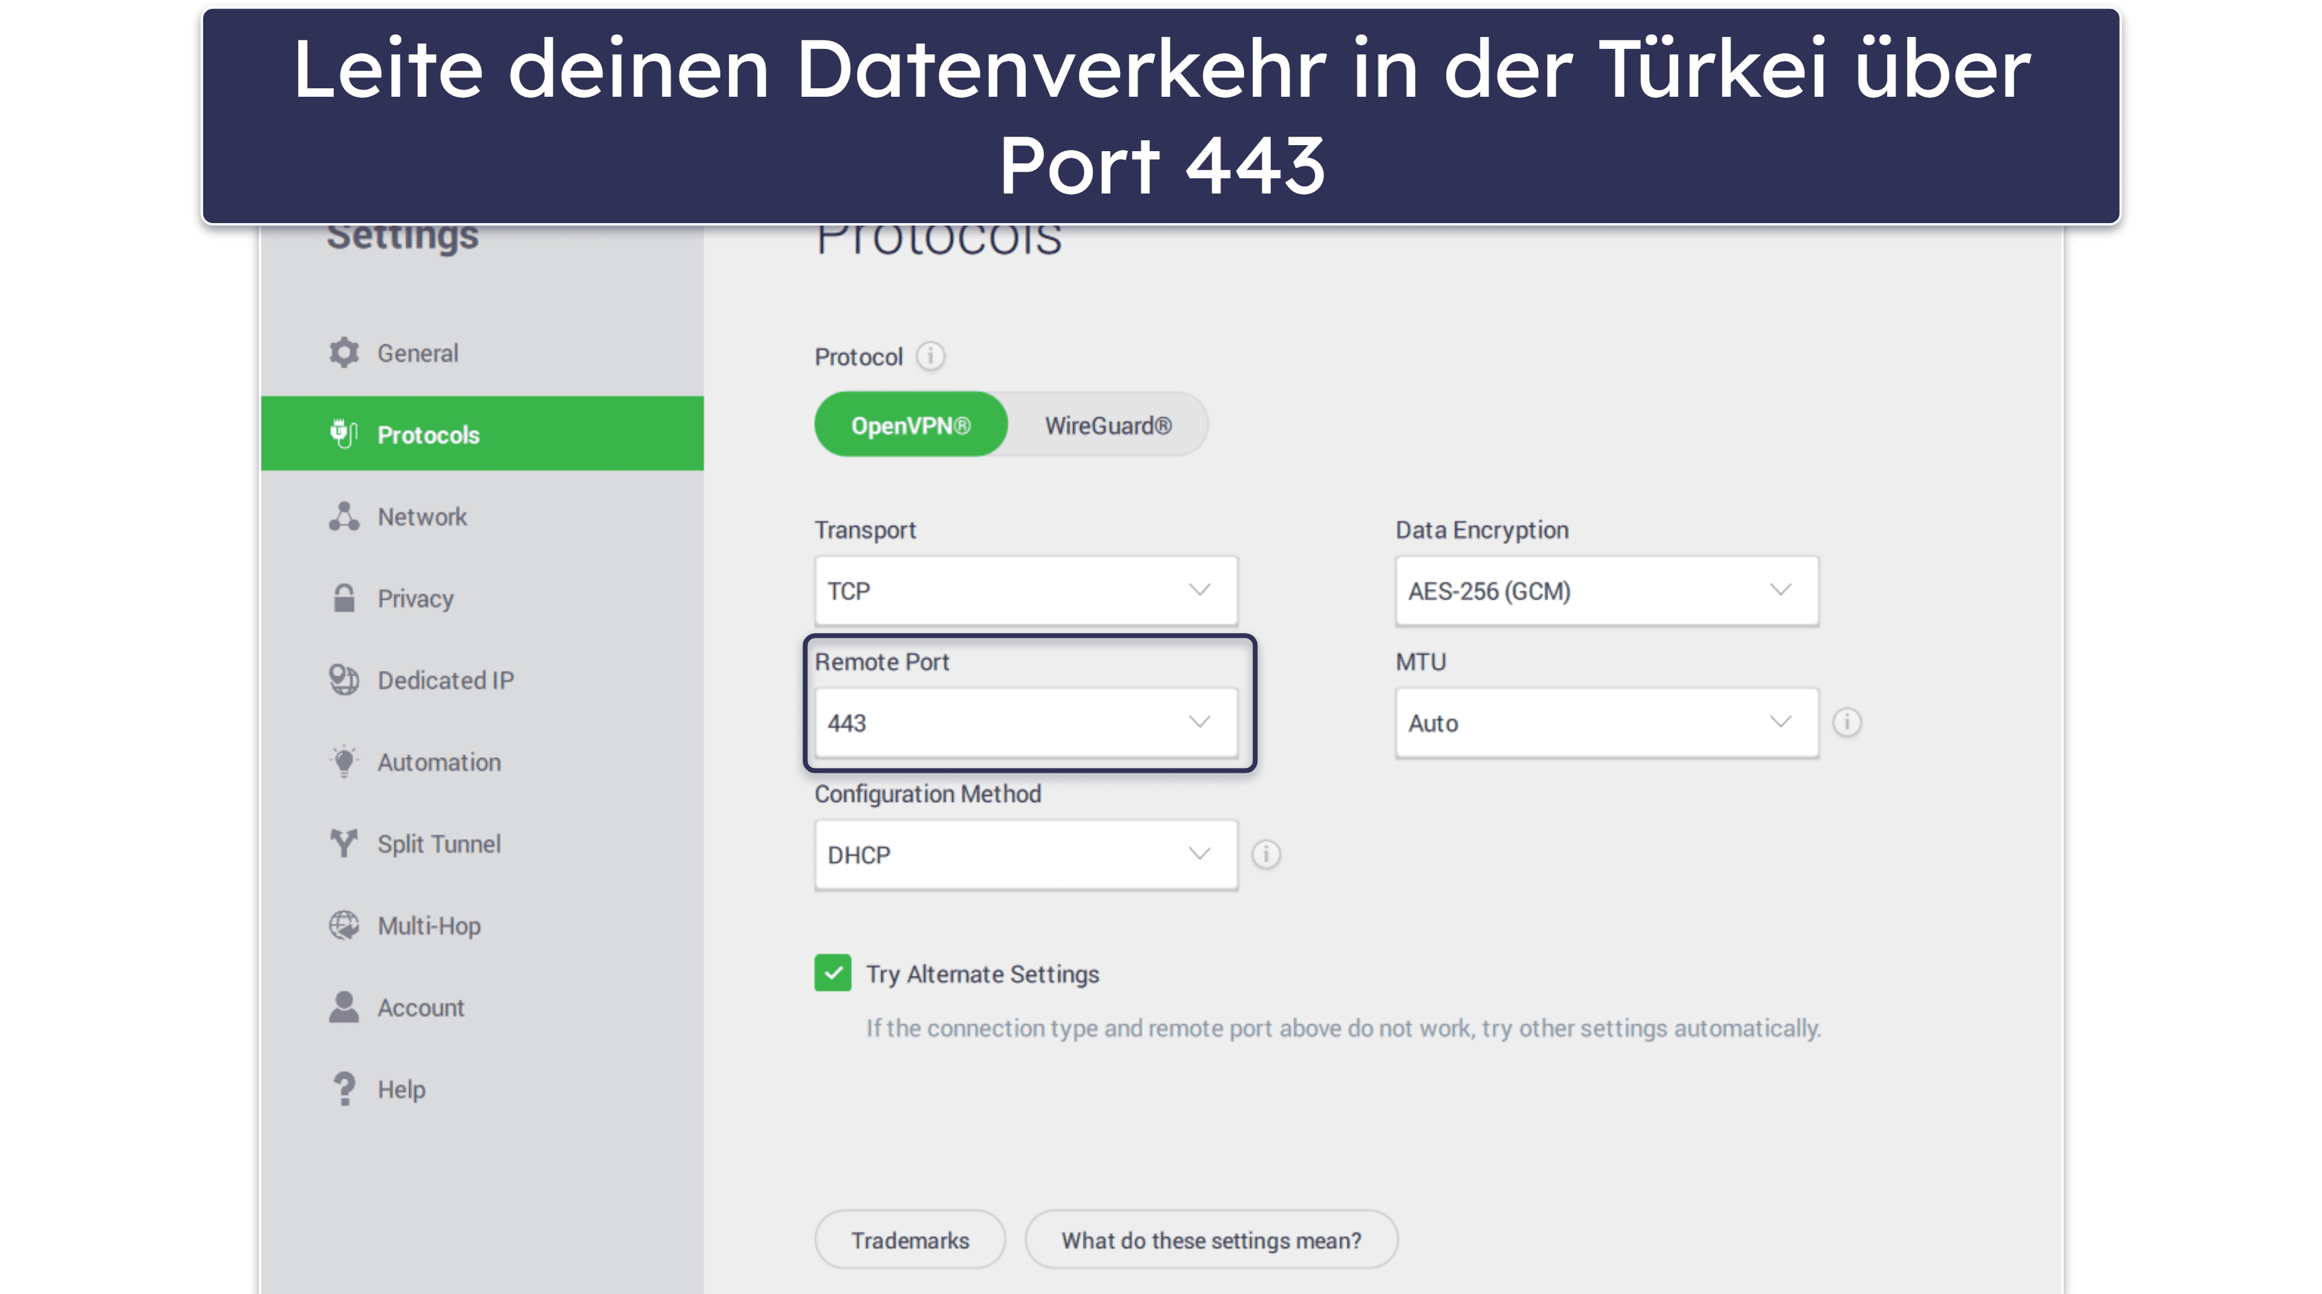Click the Data Encryption label
Viewport: 2322px width, 1294px height.
point(1482,530)
